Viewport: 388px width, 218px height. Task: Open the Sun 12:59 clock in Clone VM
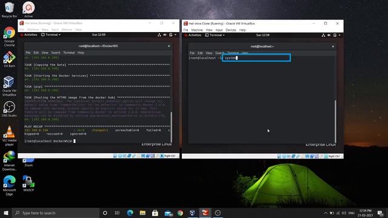click(263, 35)
